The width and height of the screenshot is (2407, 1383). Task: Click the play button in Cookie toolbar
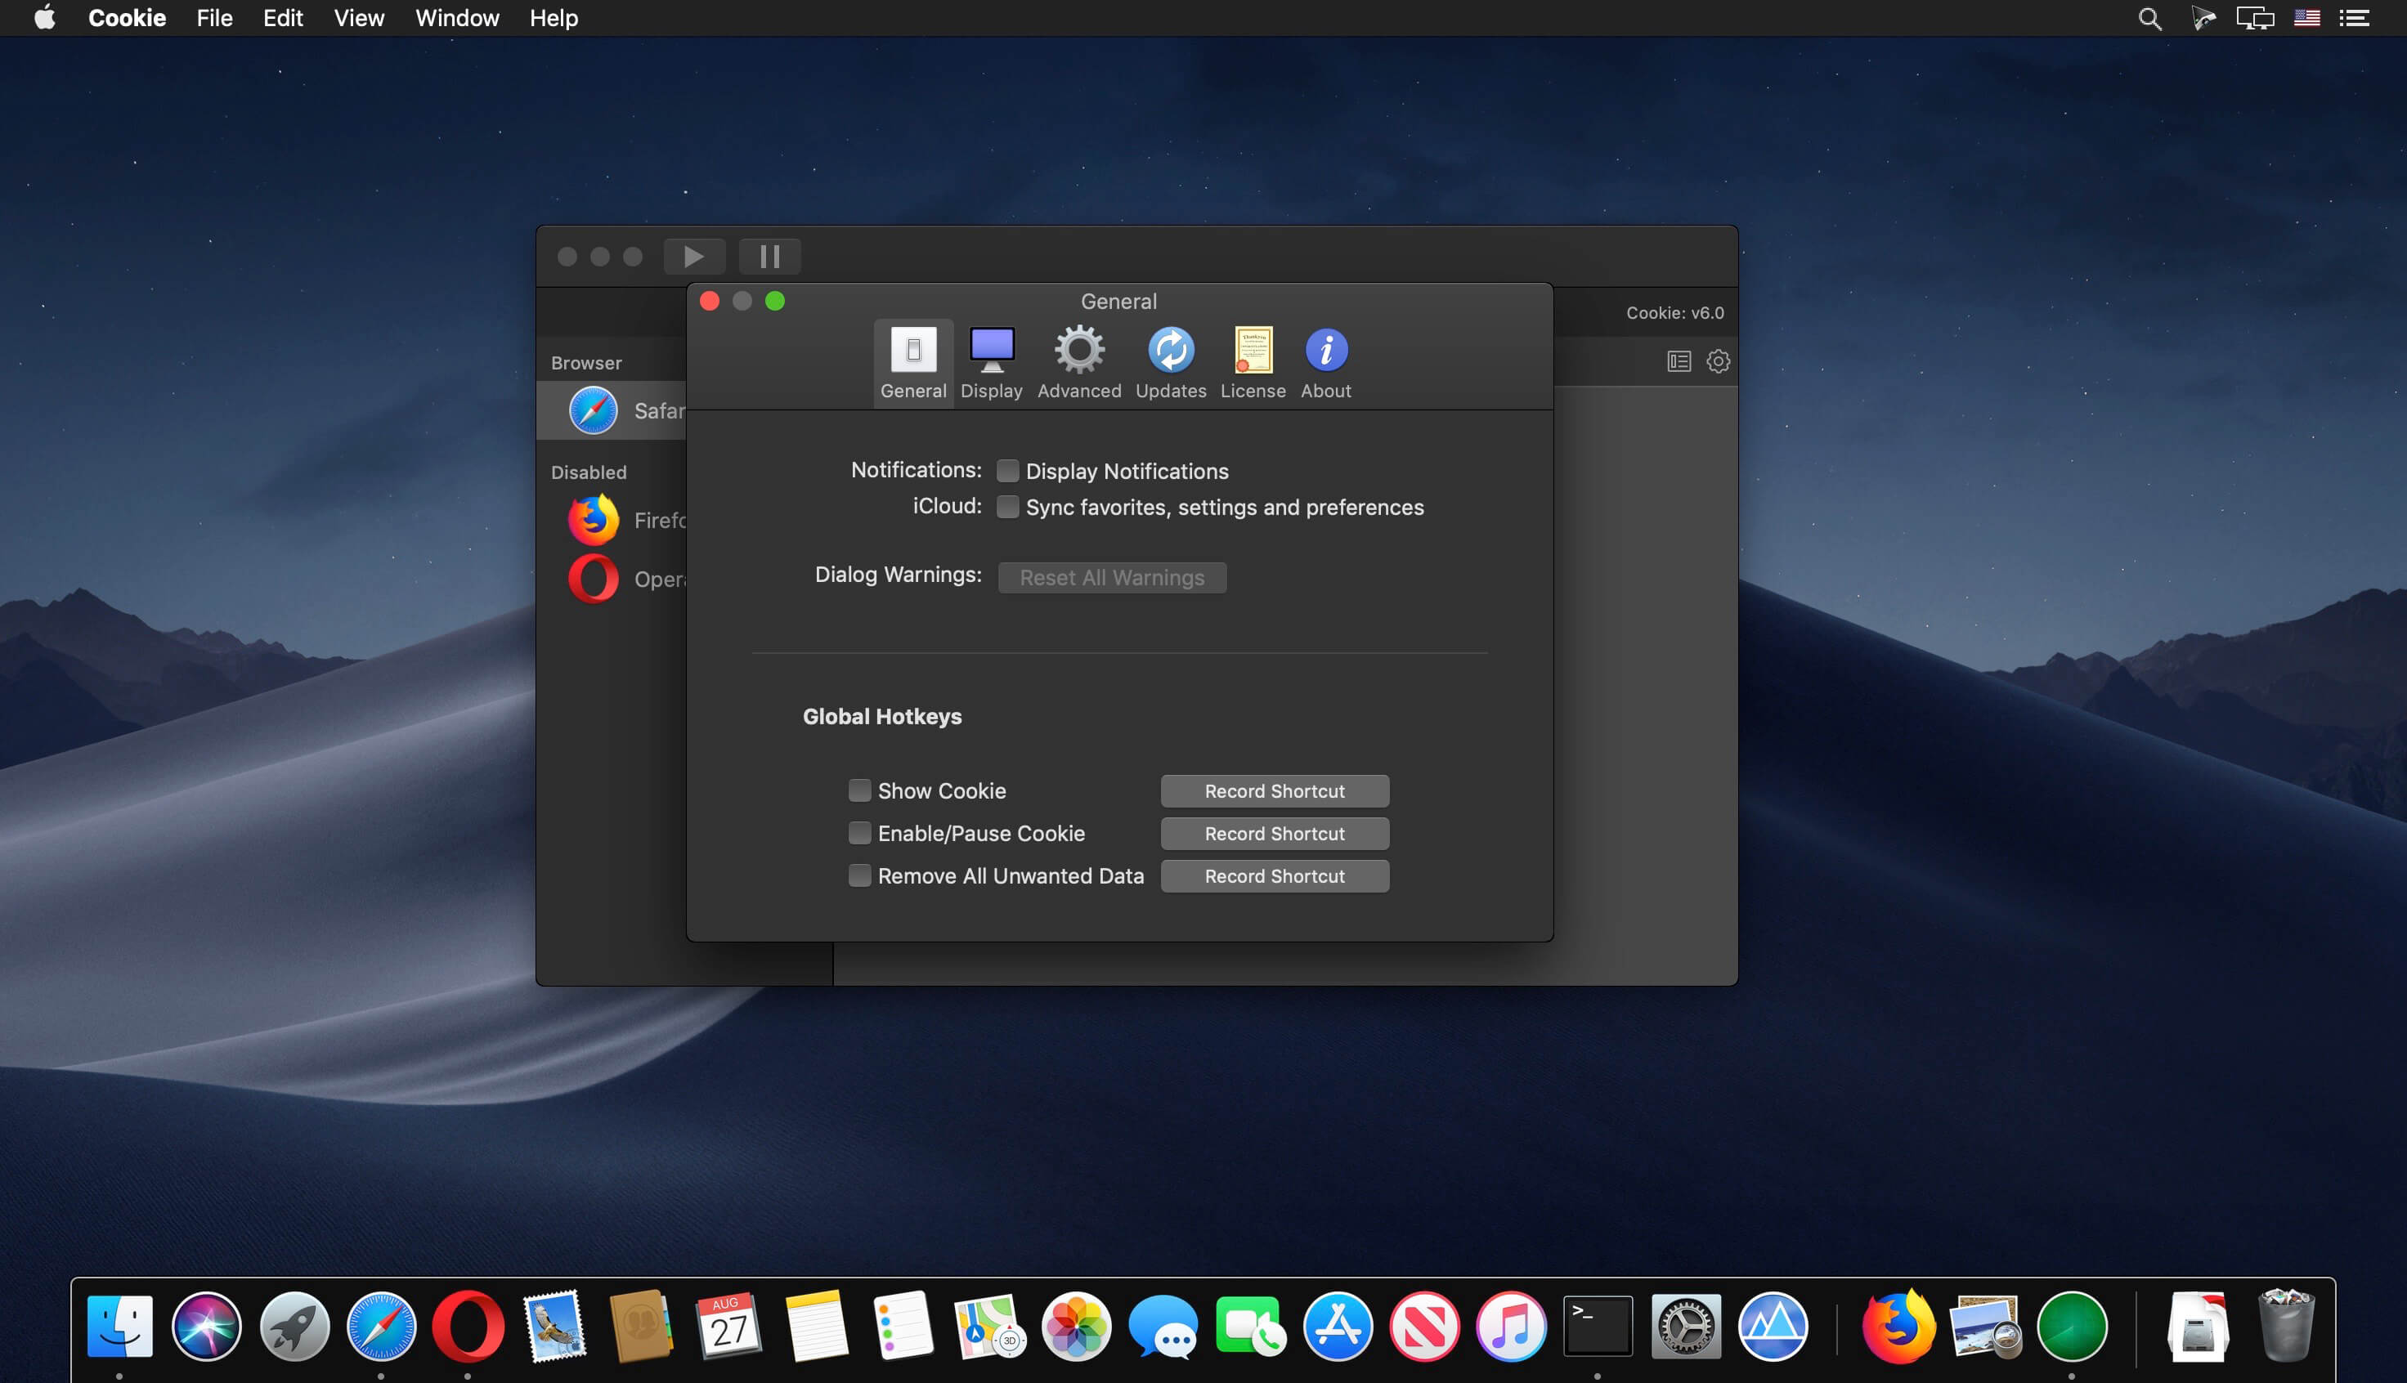click(693, 257)
